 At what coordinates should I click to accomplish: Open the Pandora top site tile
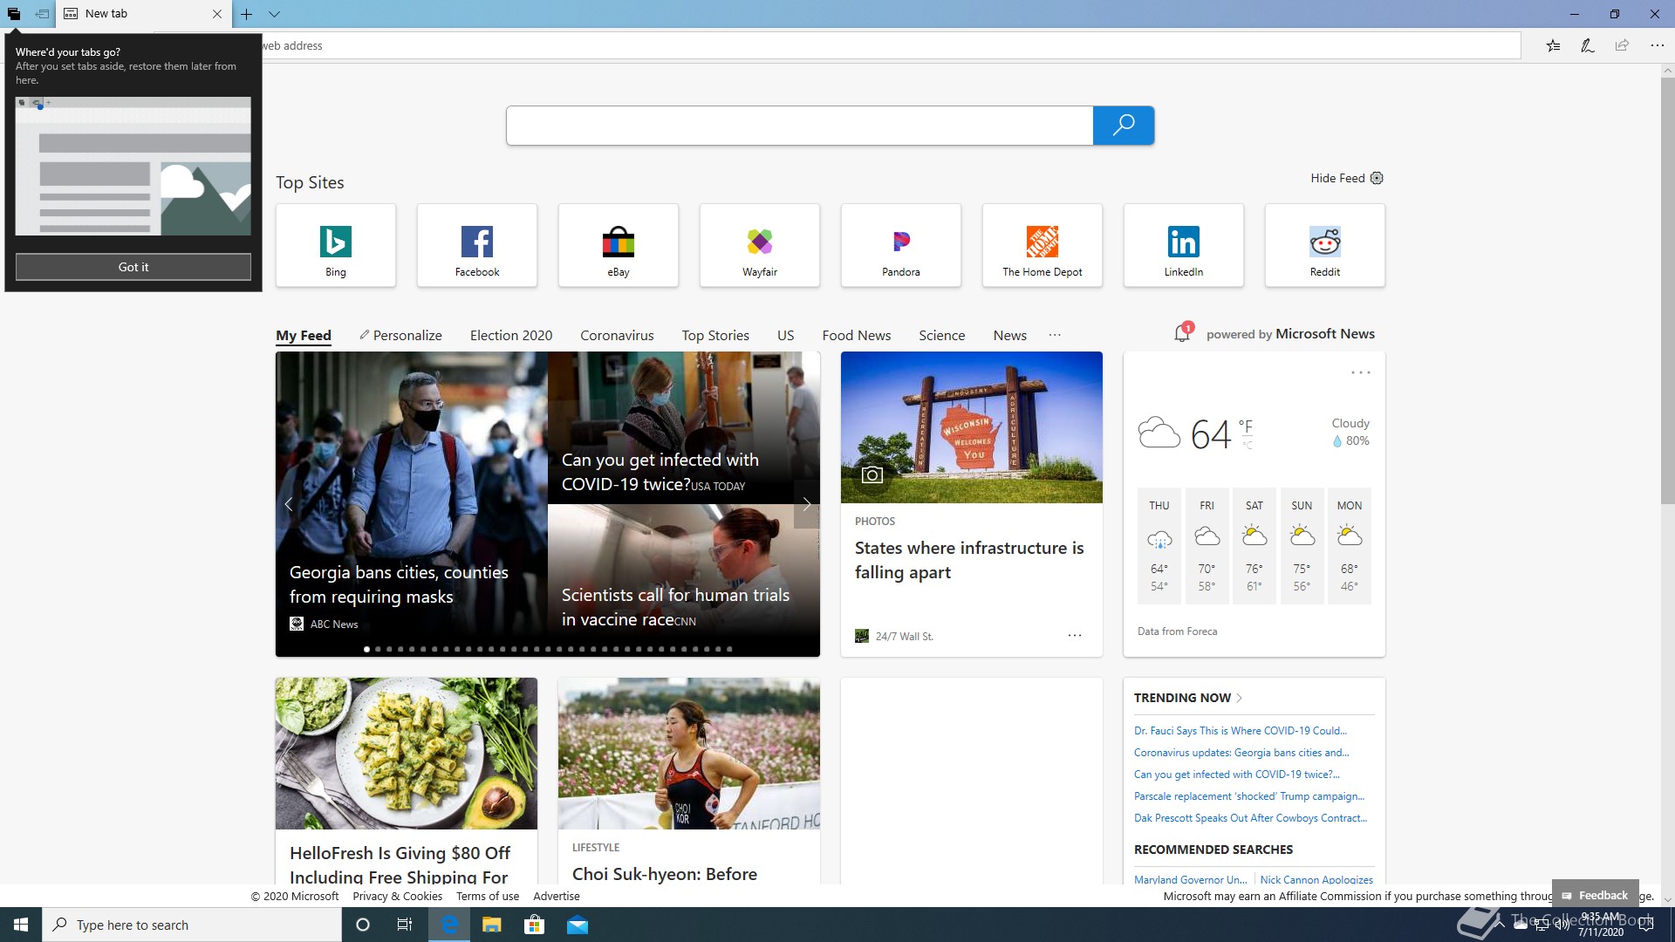901,245
